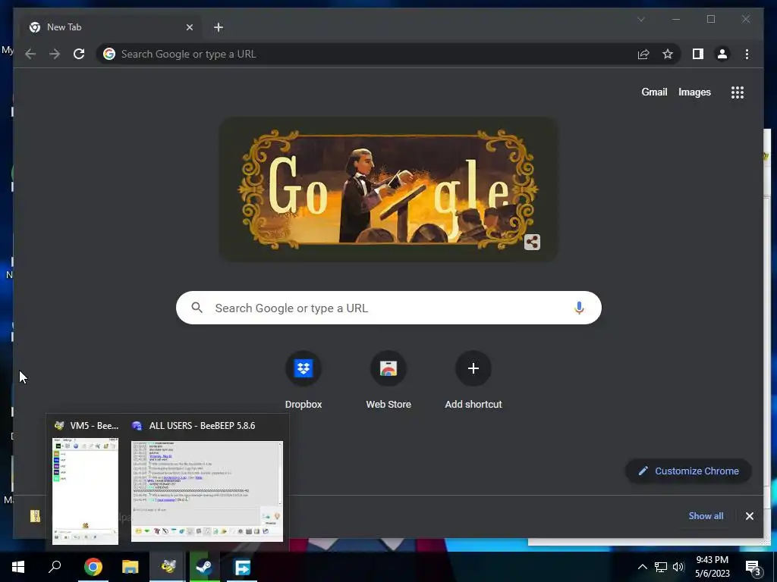Open the Gmail link
Screen dimensions: 777x582
[654, 92]
